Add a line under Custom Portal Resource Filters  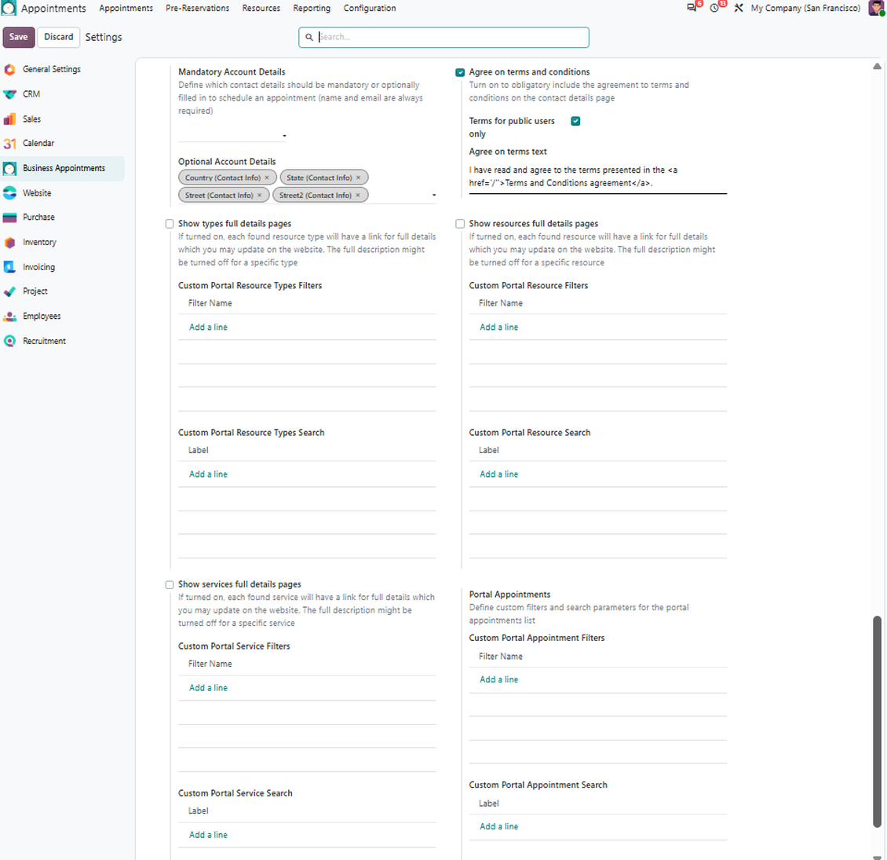click(x=499, y=328)
